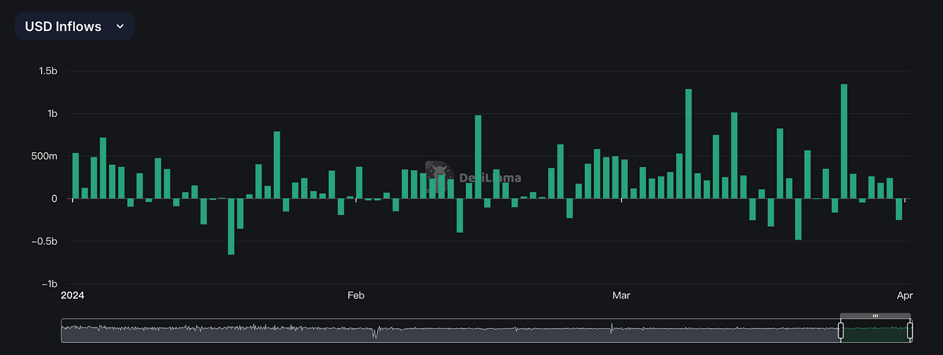Image resolution: width=943 pixels, height=355 pixels.
Task: Click the DefiLlama watermark logo icon
Action: tap(439, 178)
